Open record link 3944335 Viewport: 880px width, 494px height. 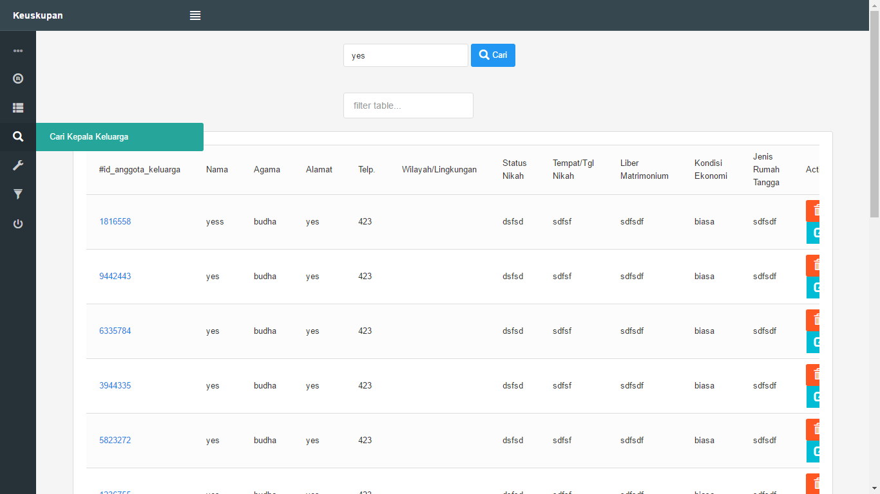click(115, 385)
